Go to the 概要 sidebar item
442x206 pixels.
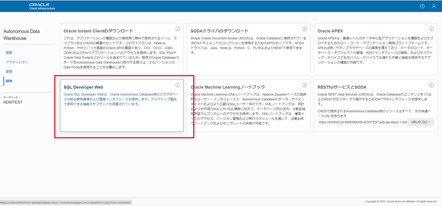(x=9, y=53)
